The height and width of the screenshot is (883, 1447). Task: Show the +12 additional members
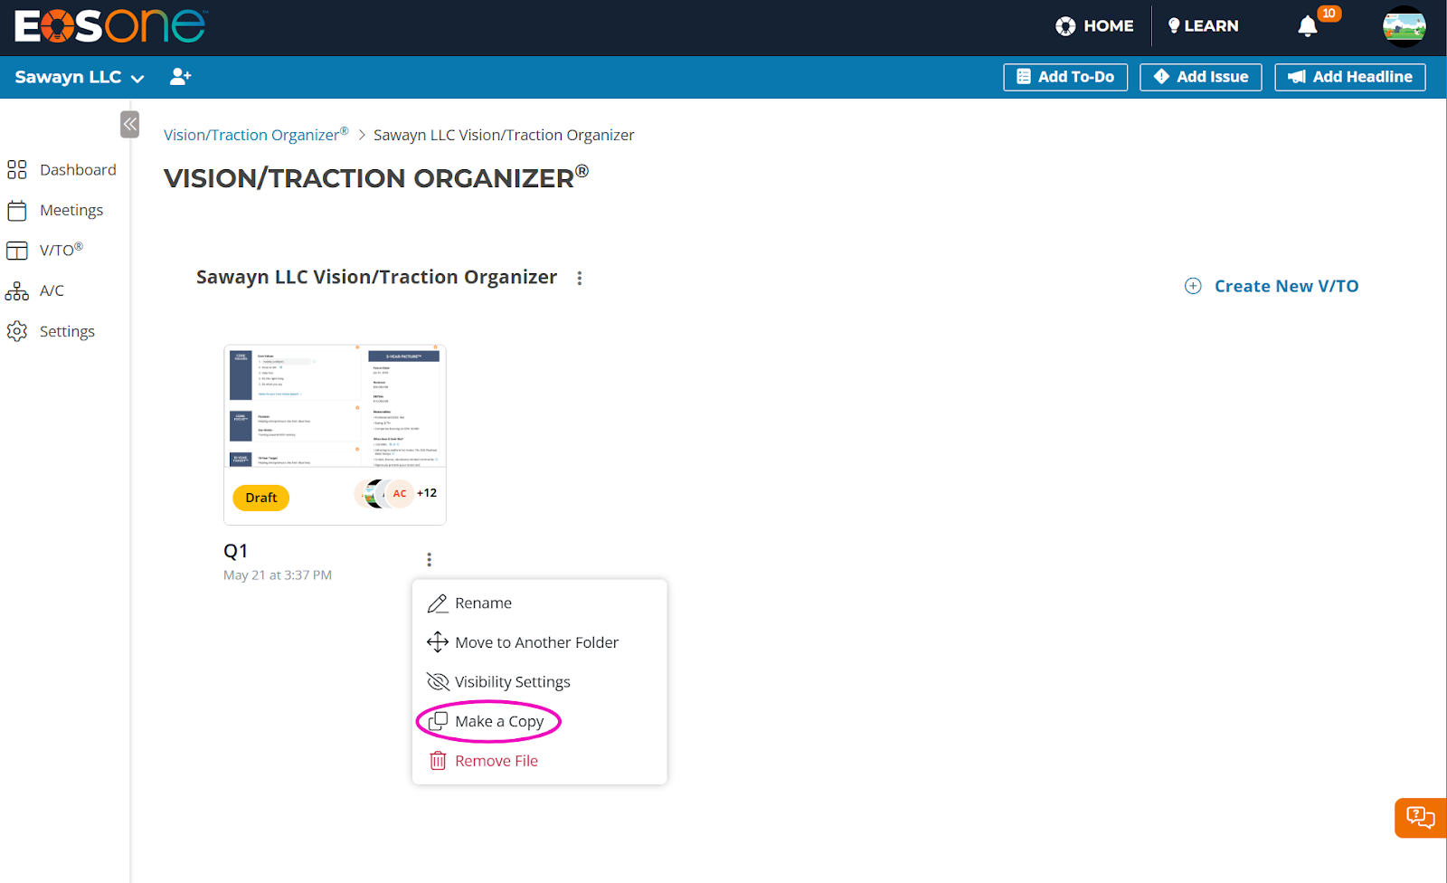(x=427, y=493)
